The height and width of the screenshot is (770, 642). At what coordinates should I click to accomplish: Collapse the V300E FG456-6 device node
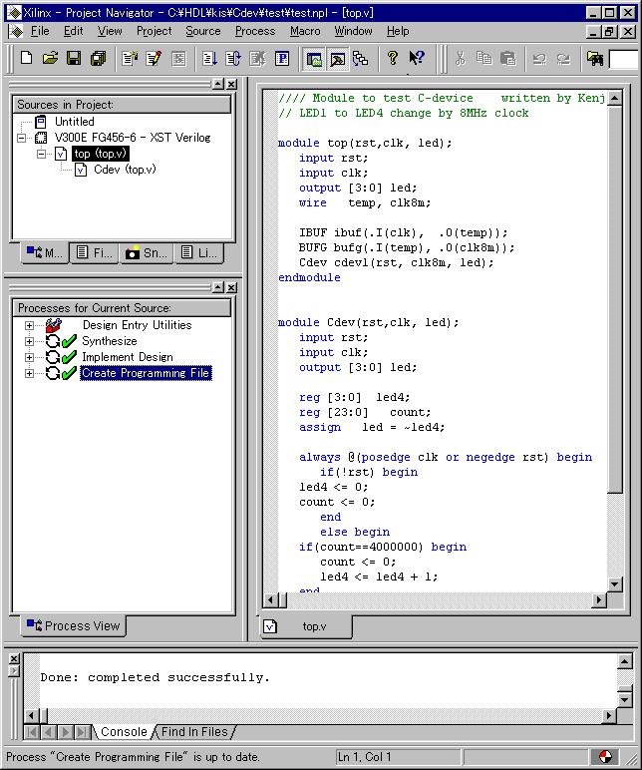pyautogui.click(x=22, y=138)
